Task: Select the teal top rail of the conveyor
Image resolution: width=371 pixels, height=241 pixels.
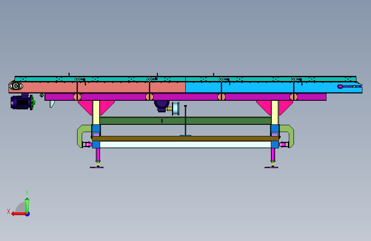Action: [x=185, y=79]
